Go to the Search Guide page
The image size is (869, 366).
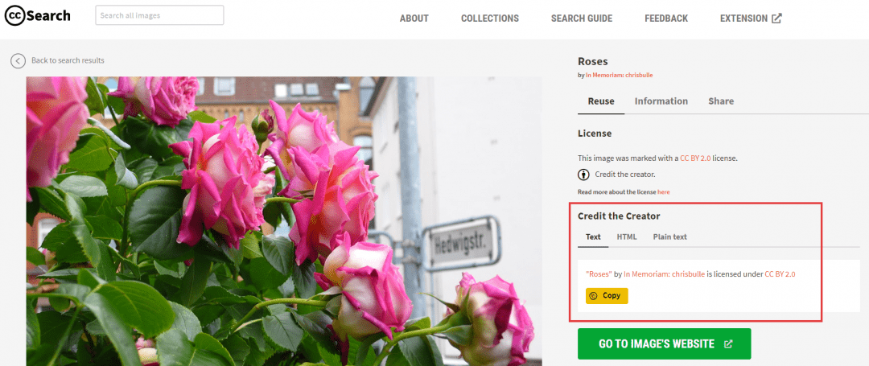click(x=581, y=19)
